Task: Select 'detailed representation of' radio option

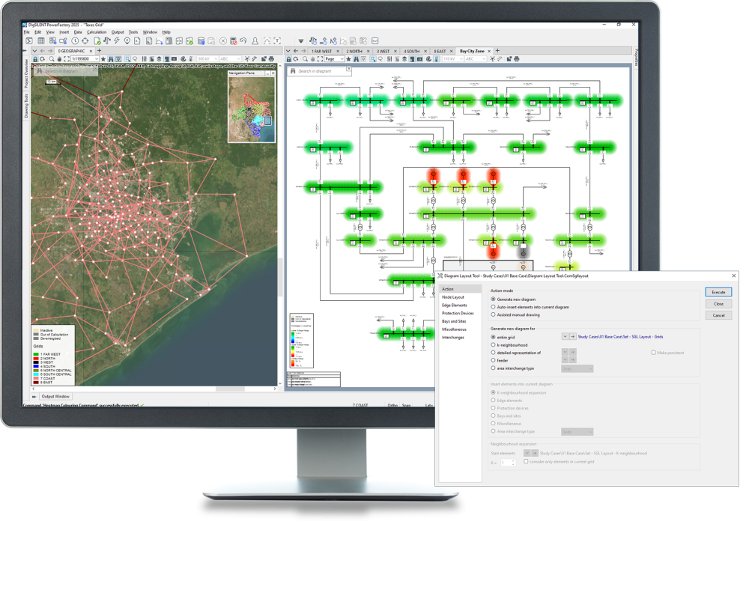Action: coord(494,353)
